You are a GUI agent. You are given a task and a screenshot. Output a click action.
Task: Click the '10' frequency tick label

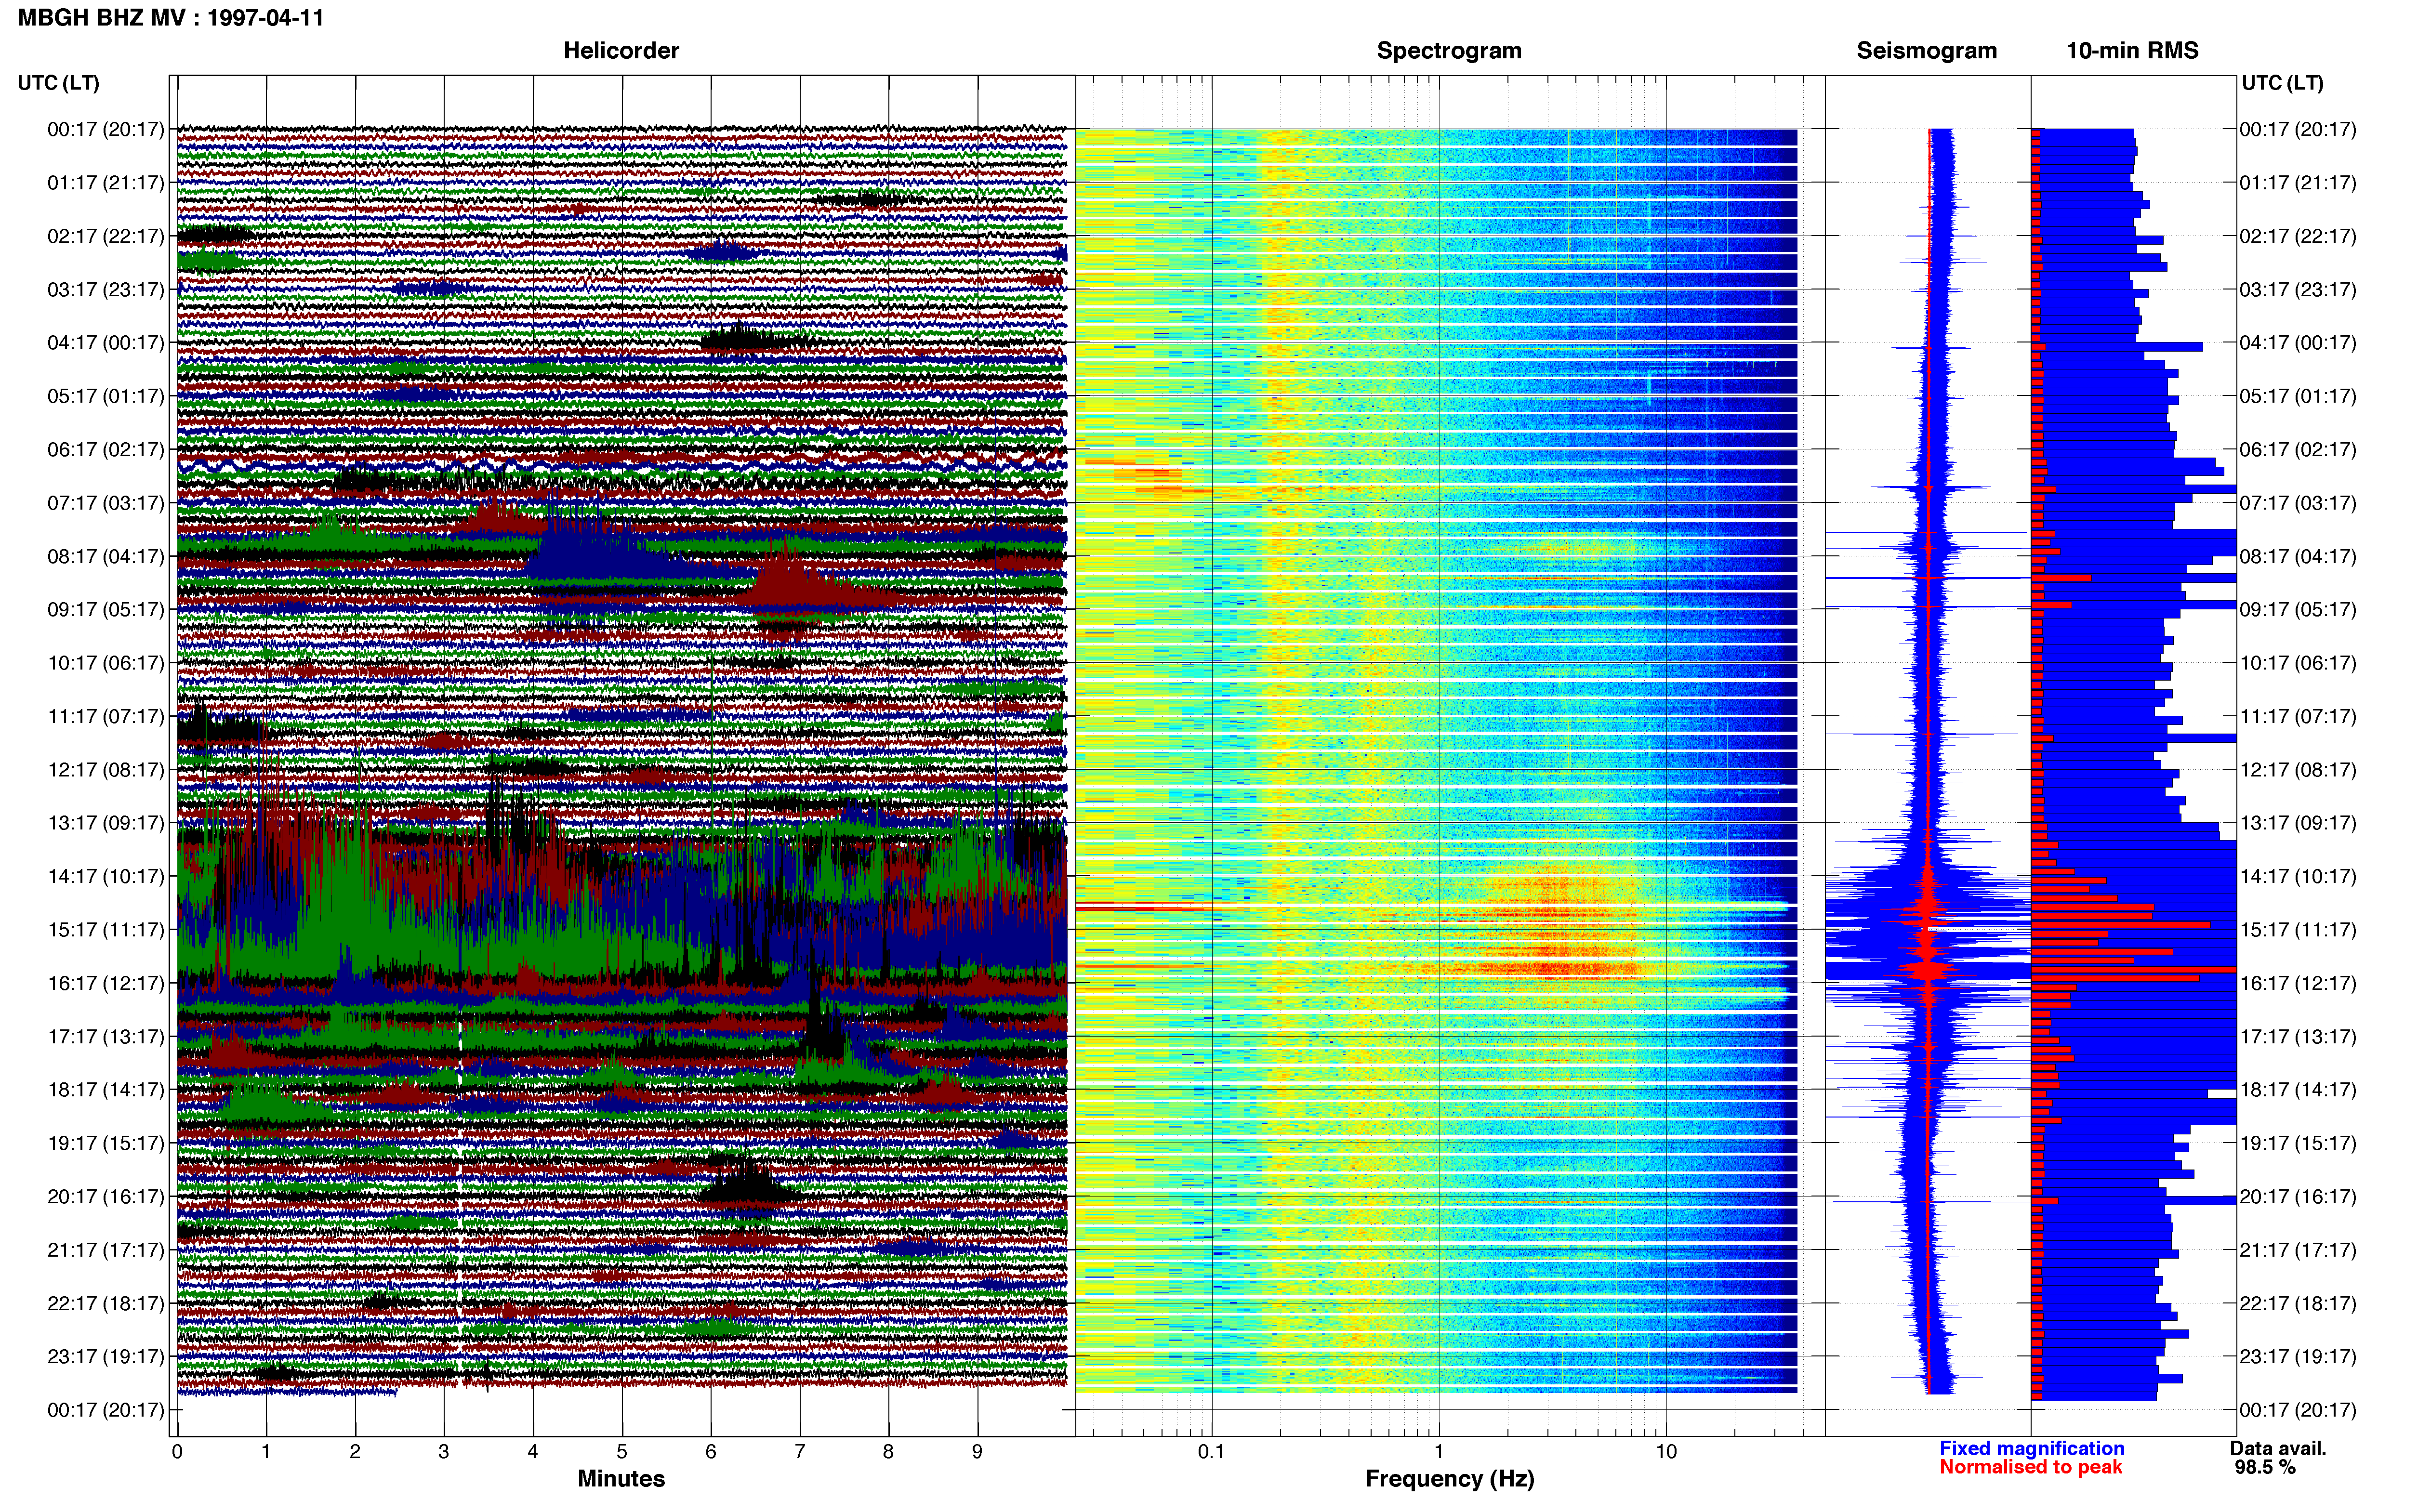tap(1665, 1452)
